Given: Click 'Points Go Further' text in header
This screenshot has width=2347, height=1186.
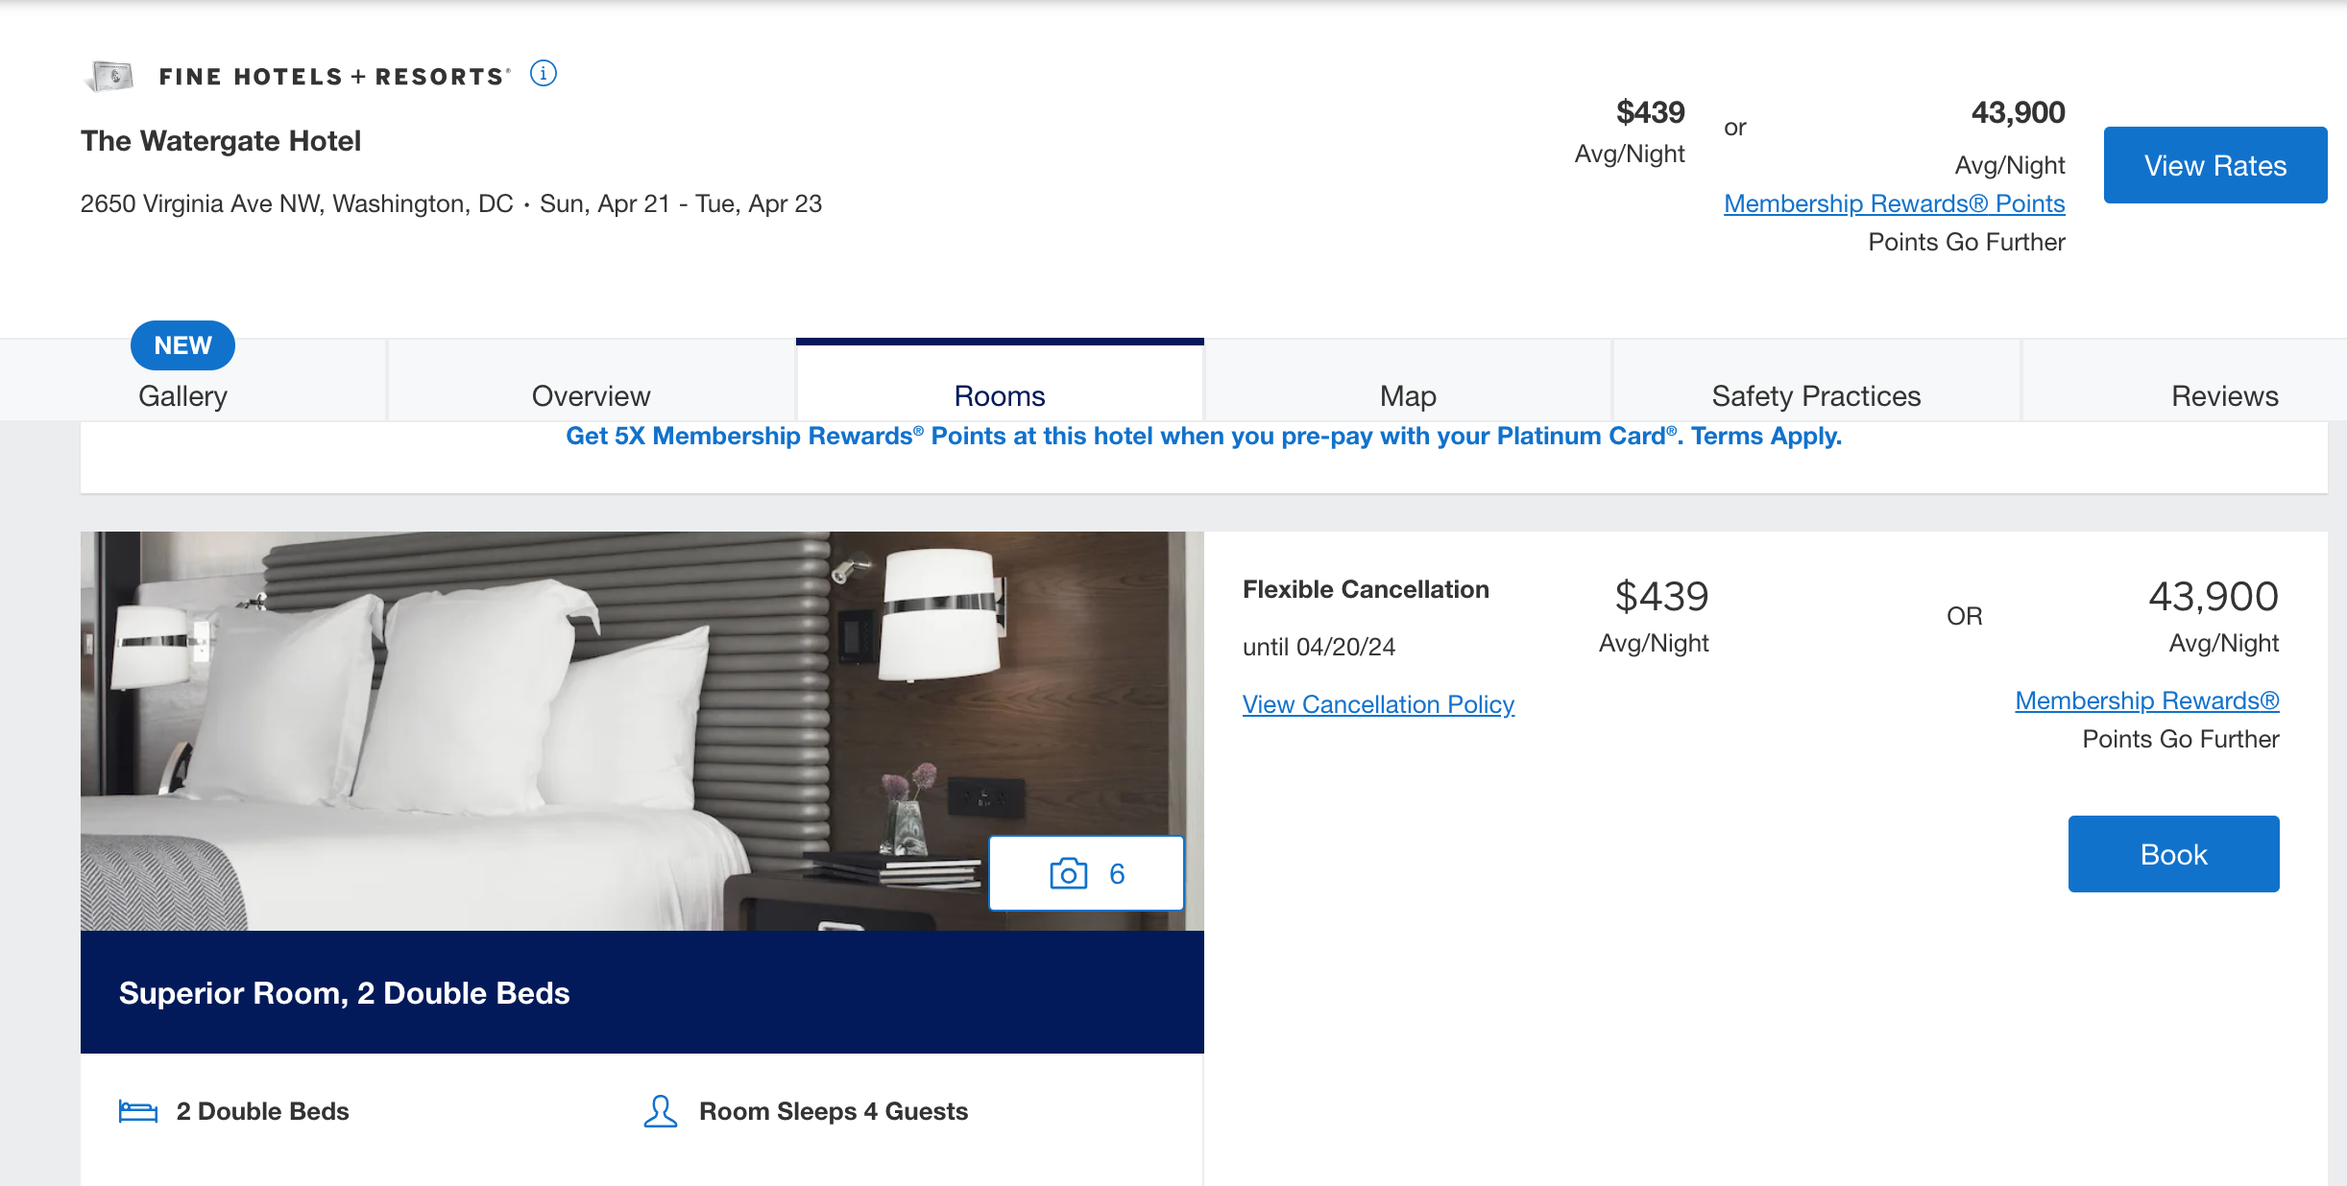Looking at the screenshot, I should coord(1967,242).
